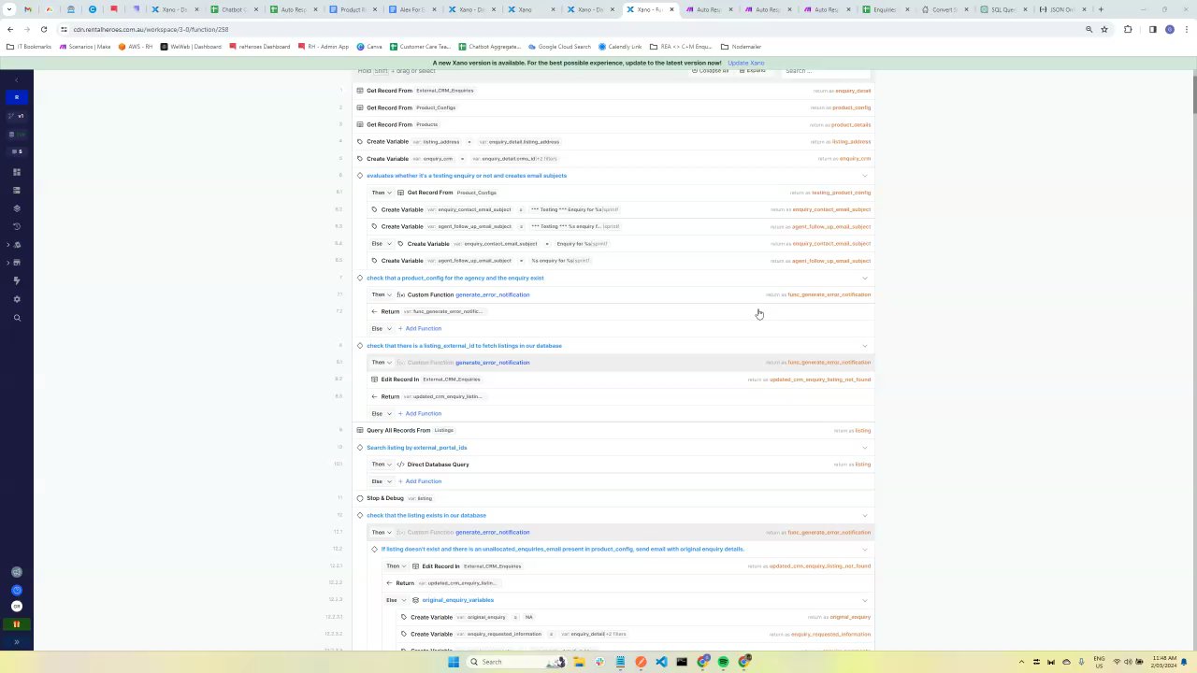Open Else dropdown next to enquiry_contact_email_subject variable

(382, 244)
